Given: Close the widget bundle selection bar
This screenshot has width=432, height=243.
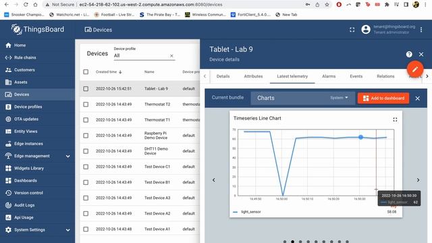Looking at the screenshot, I should 418,98.
